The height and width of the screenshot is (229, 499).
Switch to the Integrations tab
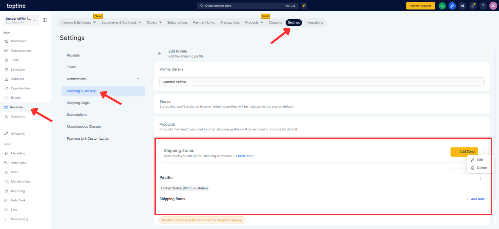coord(314,22)
